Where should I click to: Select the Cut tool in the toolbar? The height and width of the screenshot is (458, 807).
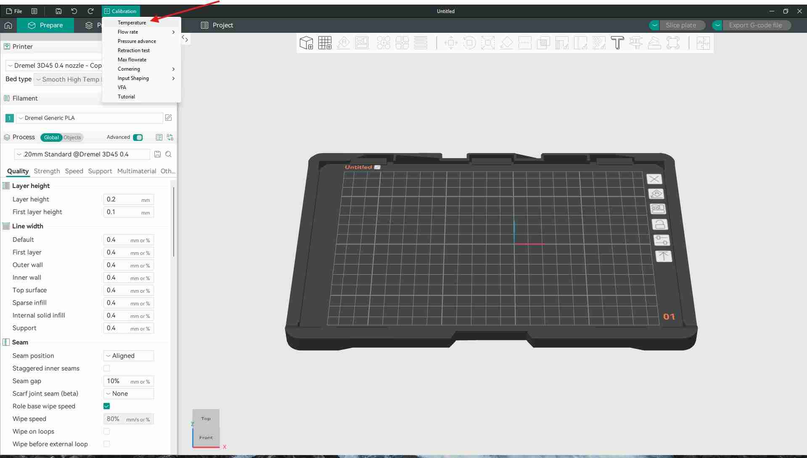525,43
